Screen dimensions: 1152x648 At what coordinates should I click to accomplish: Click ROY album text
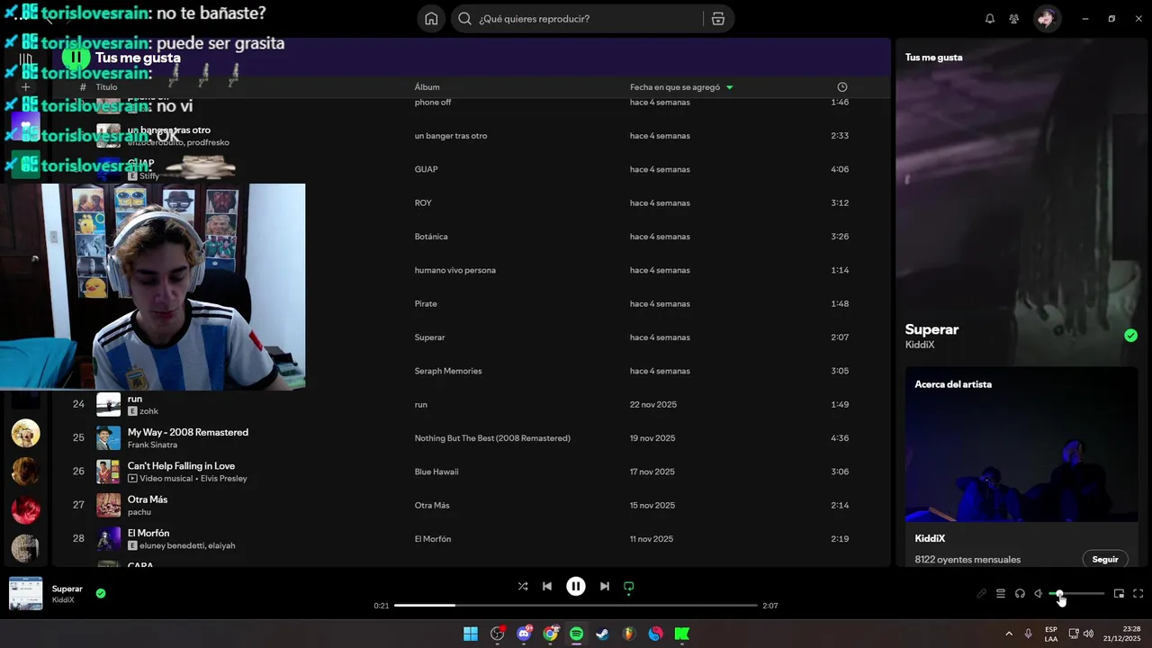click(x=423, y=202)
